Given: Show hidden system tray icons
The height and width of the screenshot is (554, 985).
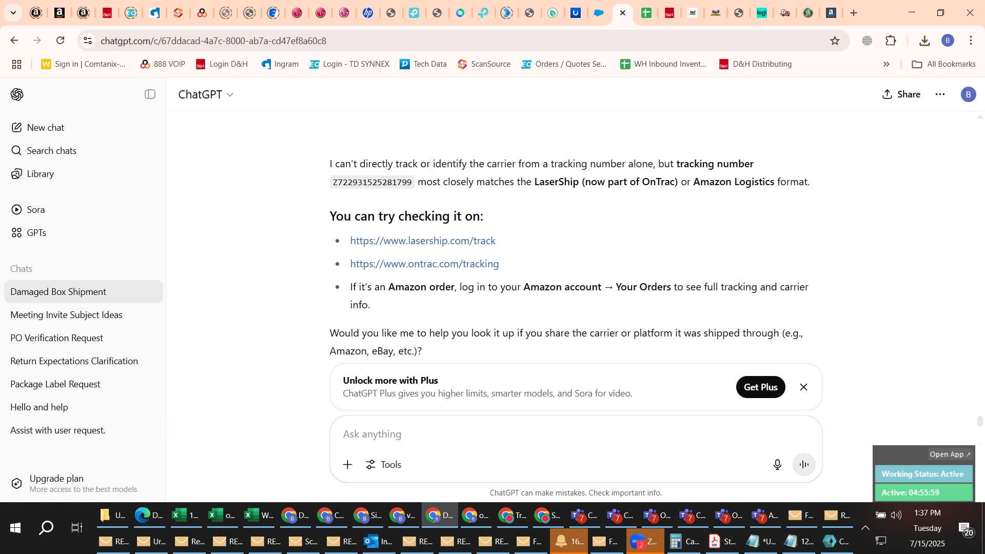Looking at the screenshot, I should coord(865,528).
